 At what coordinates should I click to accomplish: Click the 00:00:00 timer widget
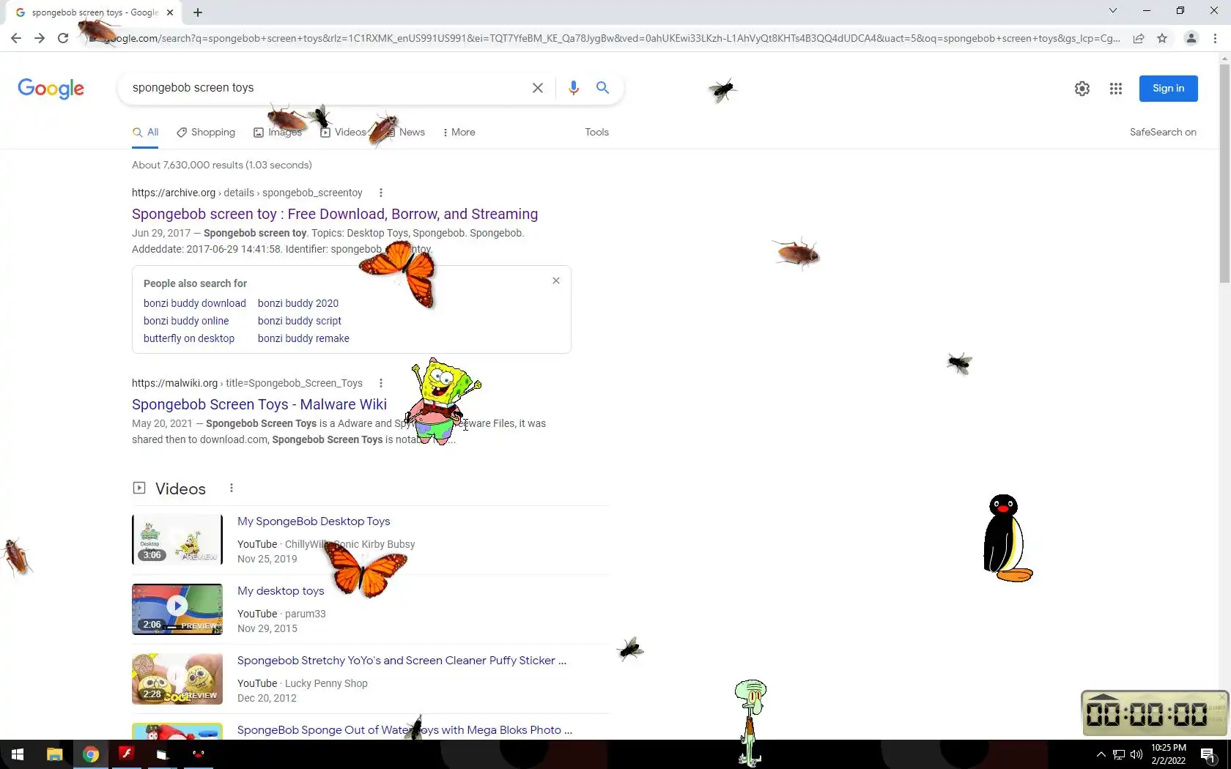coord(1155,713)
